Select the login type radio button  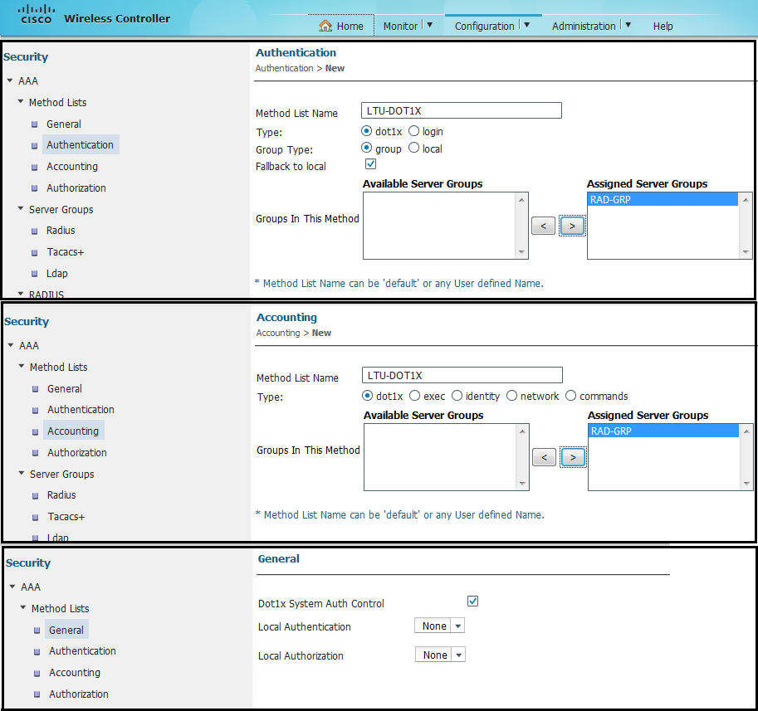tap(413, 131)
